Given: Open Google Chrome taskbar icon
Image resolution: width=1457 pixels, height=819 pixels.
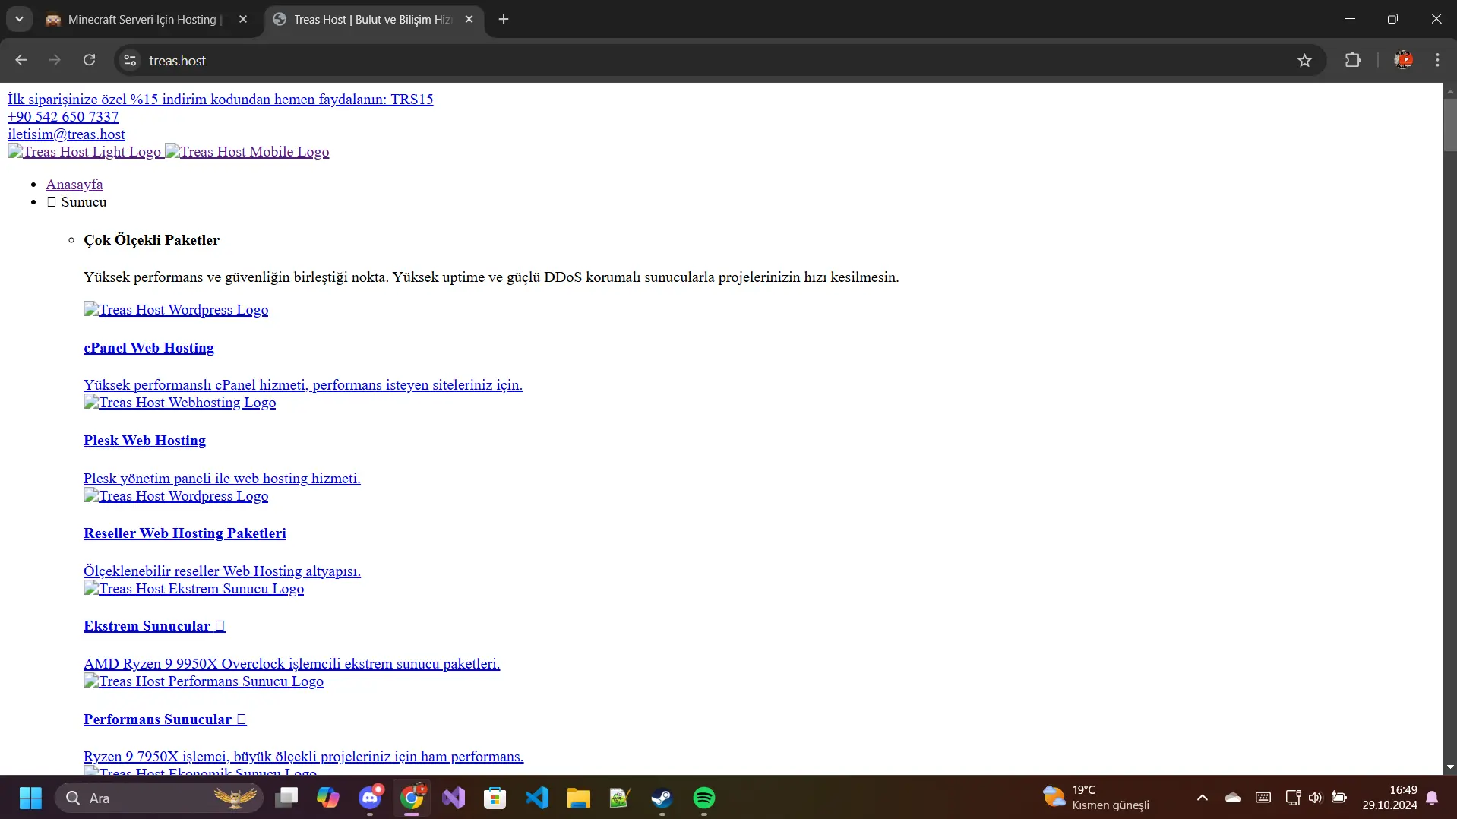Looking at the screenshot, I should [x=412, y=798].
